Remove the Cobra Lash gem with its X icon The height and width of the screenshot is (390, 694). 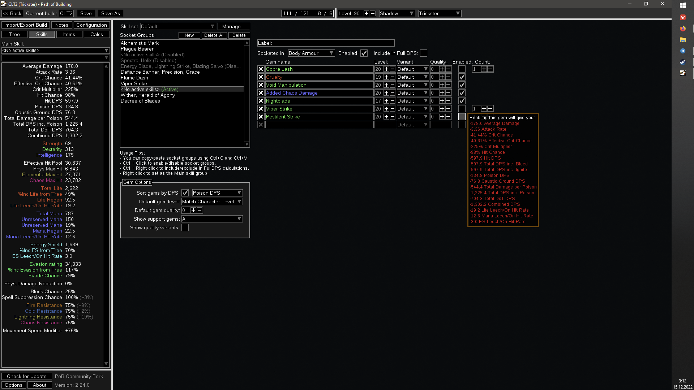point(261,69)
